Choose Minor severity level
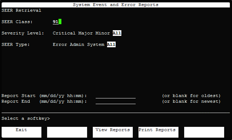 pos(102,33)
